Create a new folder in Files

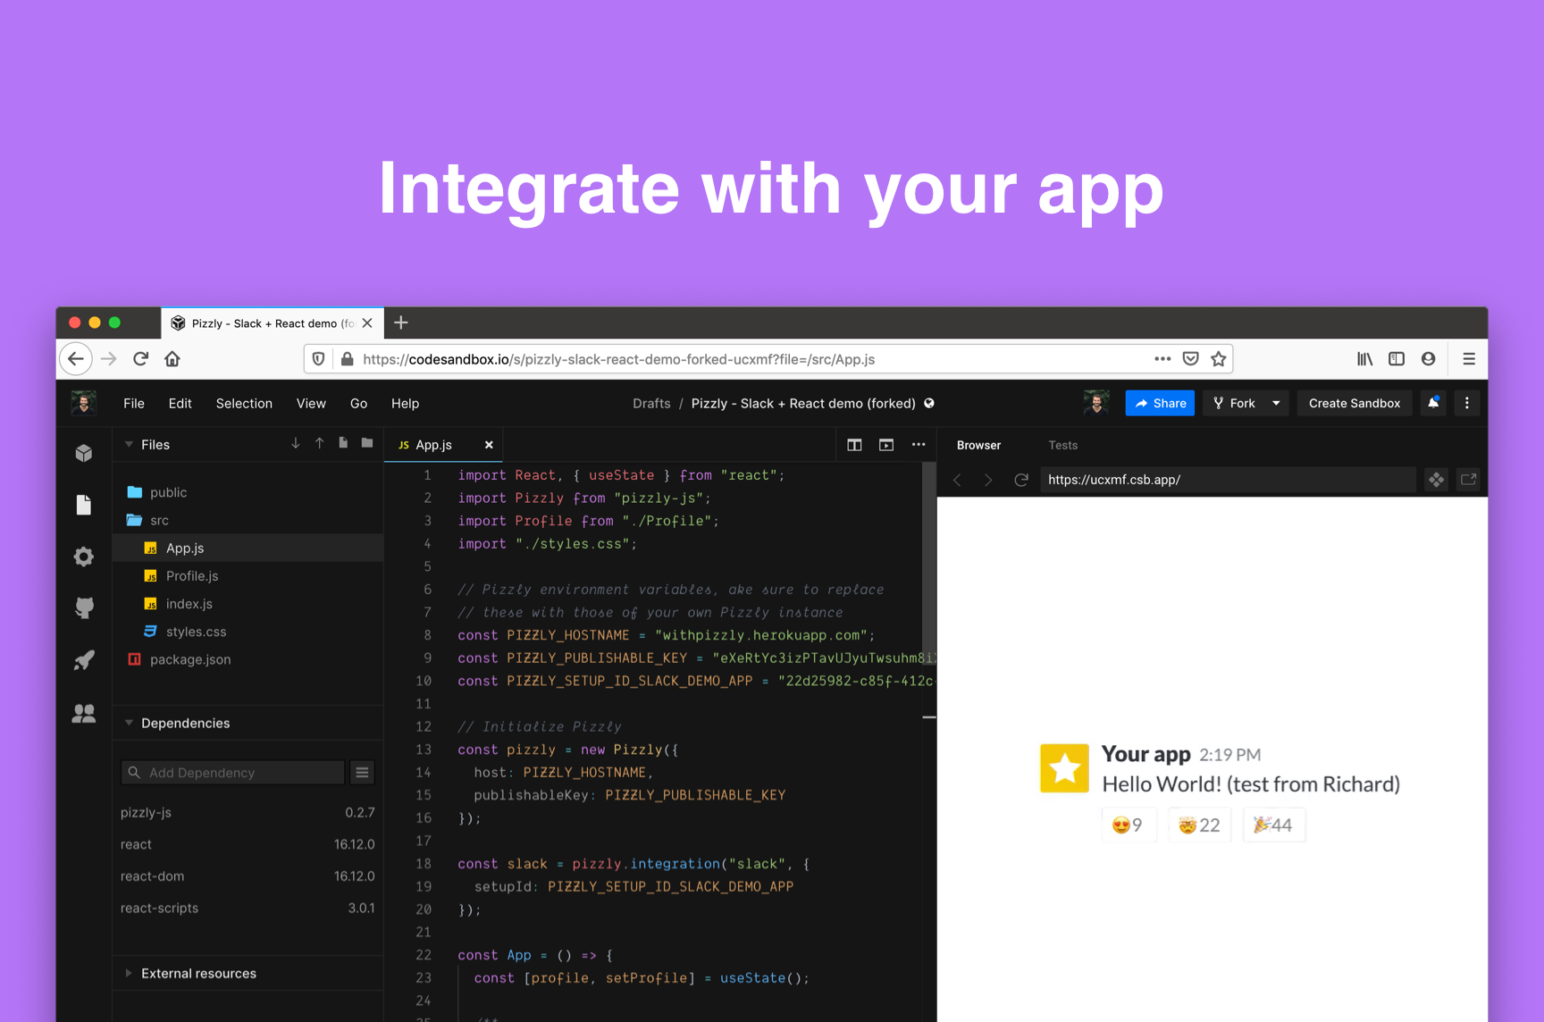click(367, 444)
